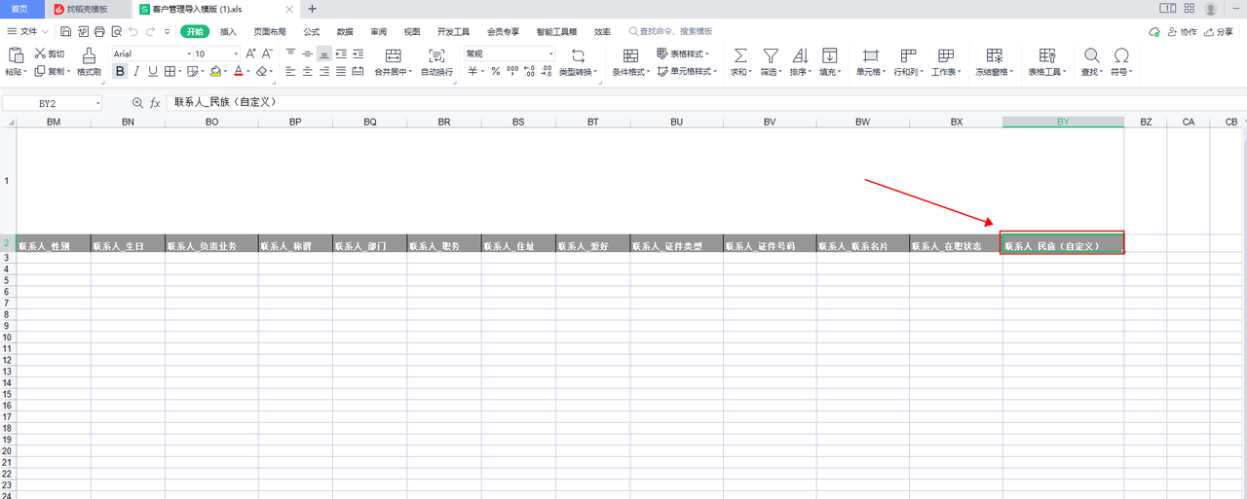
Task: Click the thousands separator (000) icon
Action: tap(512, 71)
